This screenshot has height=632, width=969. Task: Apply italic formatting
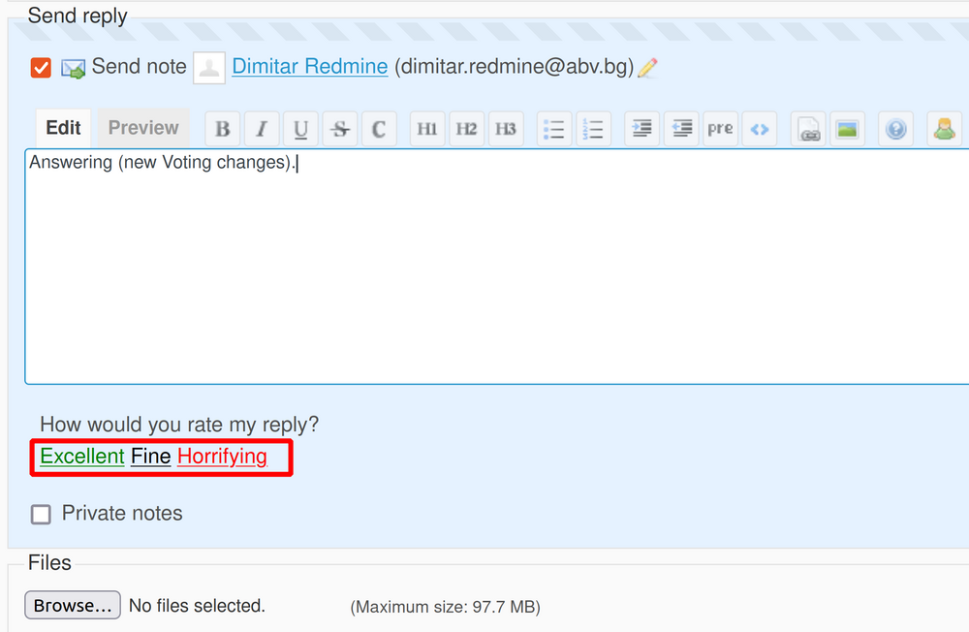pos(262,129)
